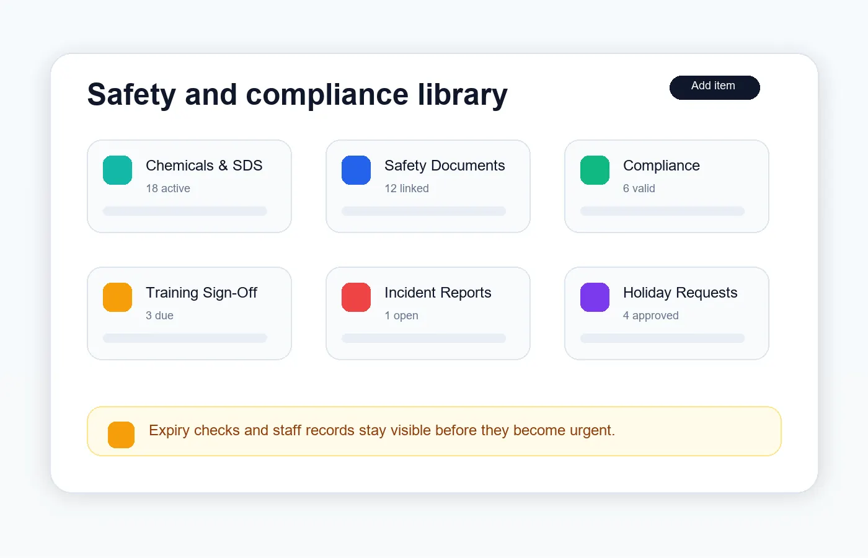868x558 pixels.
Task: Select the red Incident Reports icon
Action: pos(356,297)
